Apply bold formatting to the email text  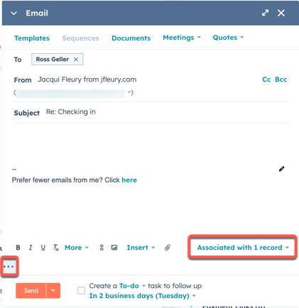tap(18, 248)
